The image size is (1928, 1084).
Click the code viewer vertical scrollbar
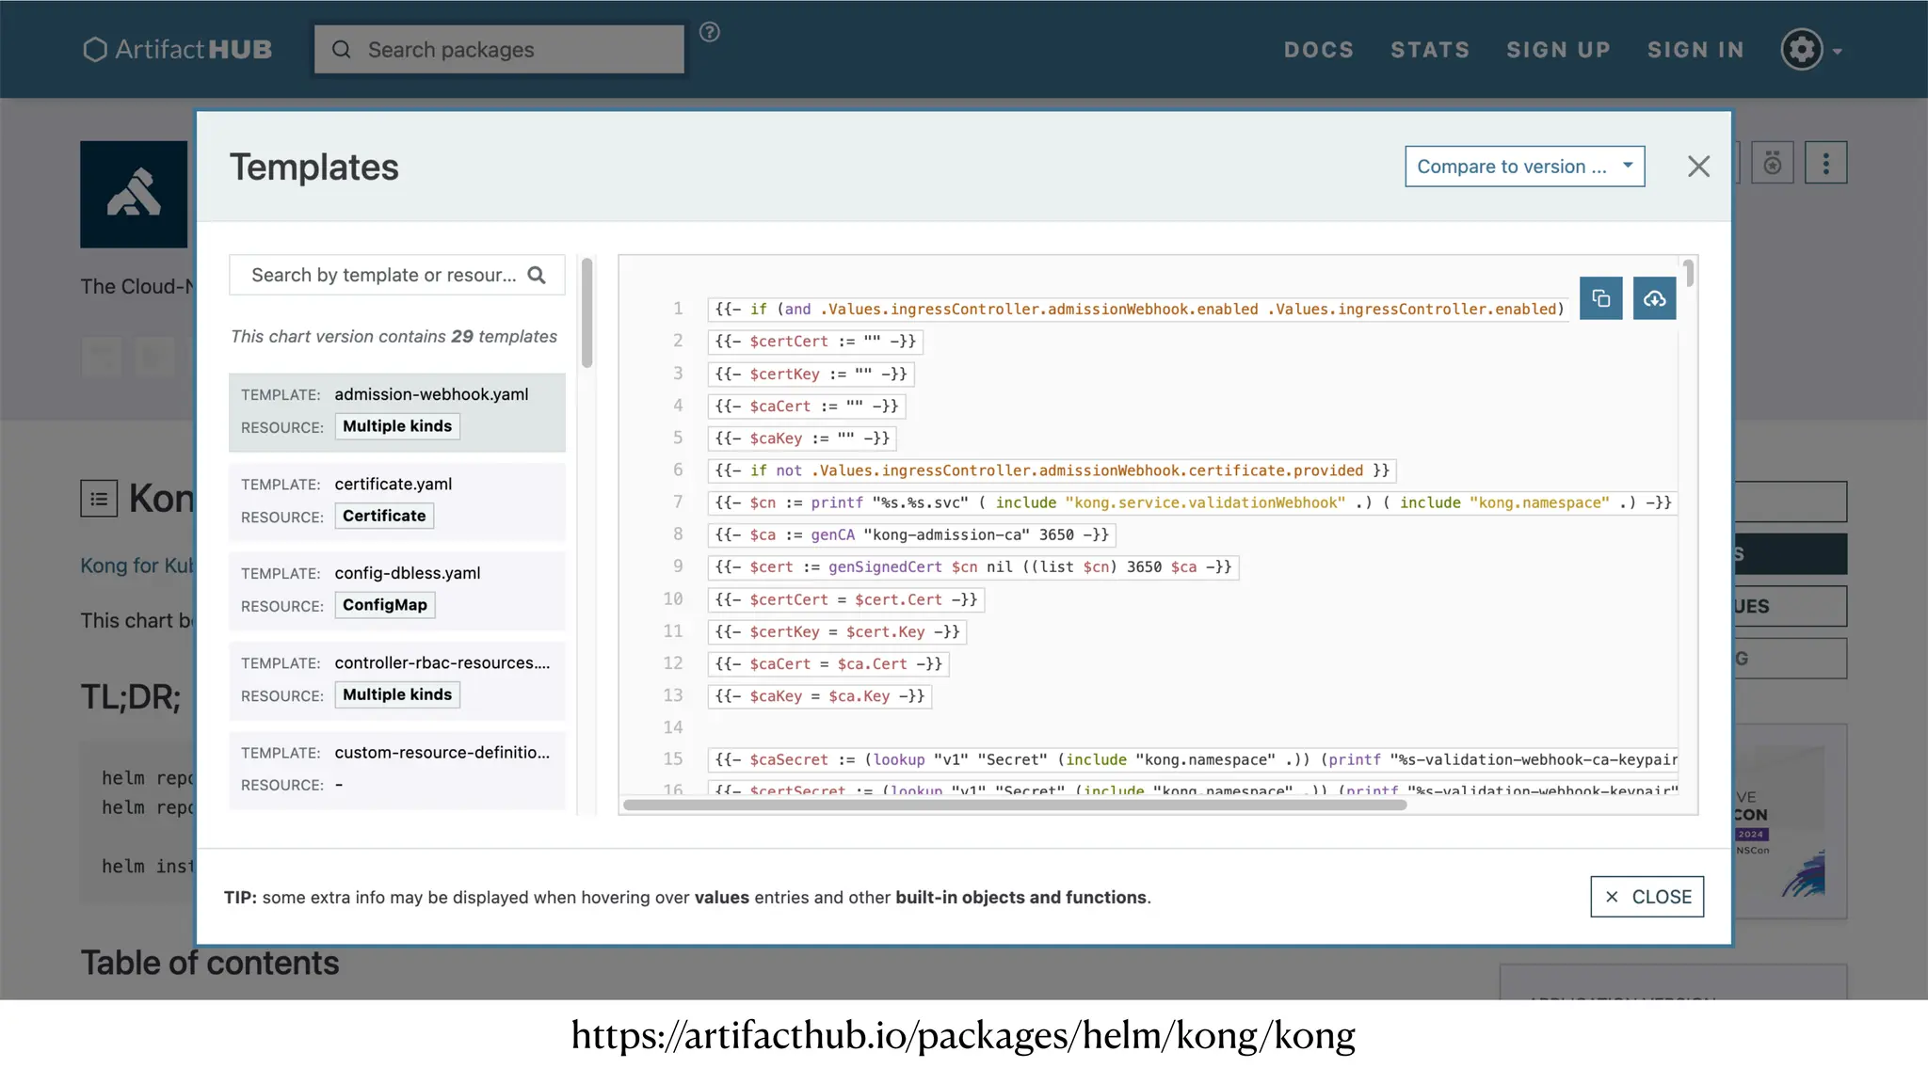click(1690, 273)
